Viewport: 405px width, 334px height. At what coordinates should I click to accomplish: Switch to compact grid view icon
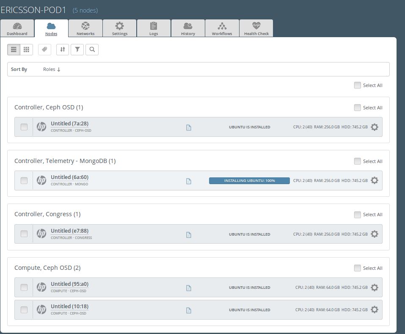coord(26,49)
